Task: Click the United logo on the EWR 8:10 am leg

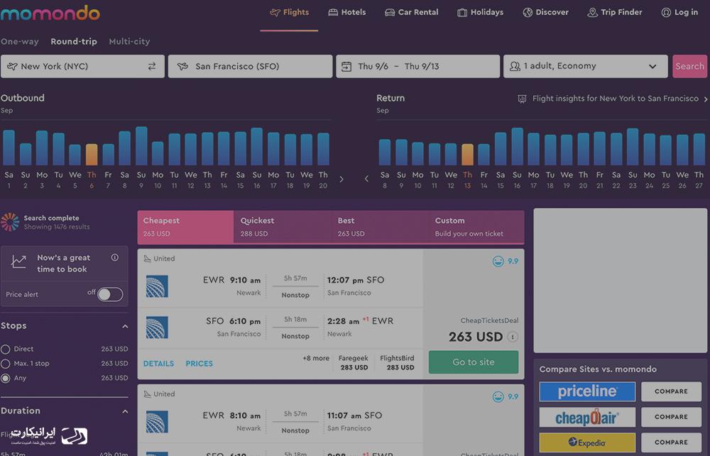Action: coord(157,422)
